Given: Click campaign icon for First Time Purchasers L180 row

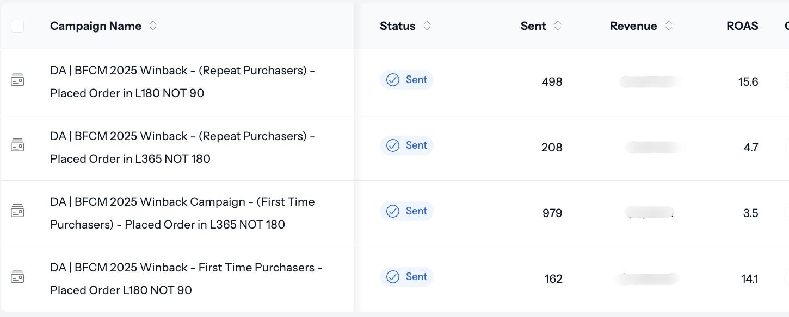Looking at the screenshot, I should (x=17, y=277).
